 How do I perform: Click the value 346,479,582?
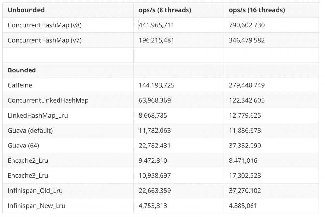(247, 40)
